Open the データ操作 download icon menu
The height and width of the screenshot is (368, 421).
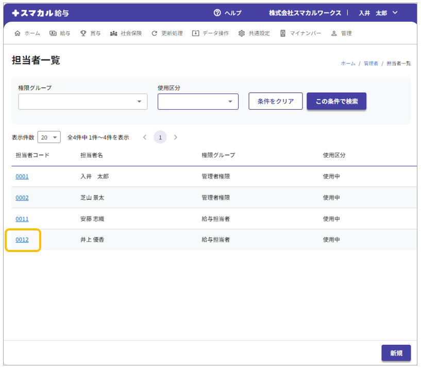pos(195,34)
